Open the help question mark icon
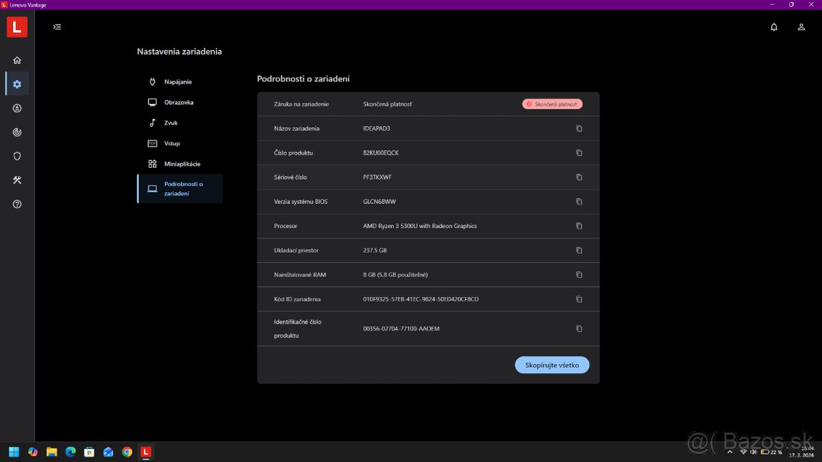The width and height of the screenshot is (822, 462). (x=17, y=204)
